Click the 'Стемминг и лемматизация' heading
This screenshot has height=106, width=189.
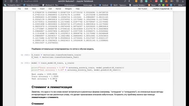[x=52, y=87]
